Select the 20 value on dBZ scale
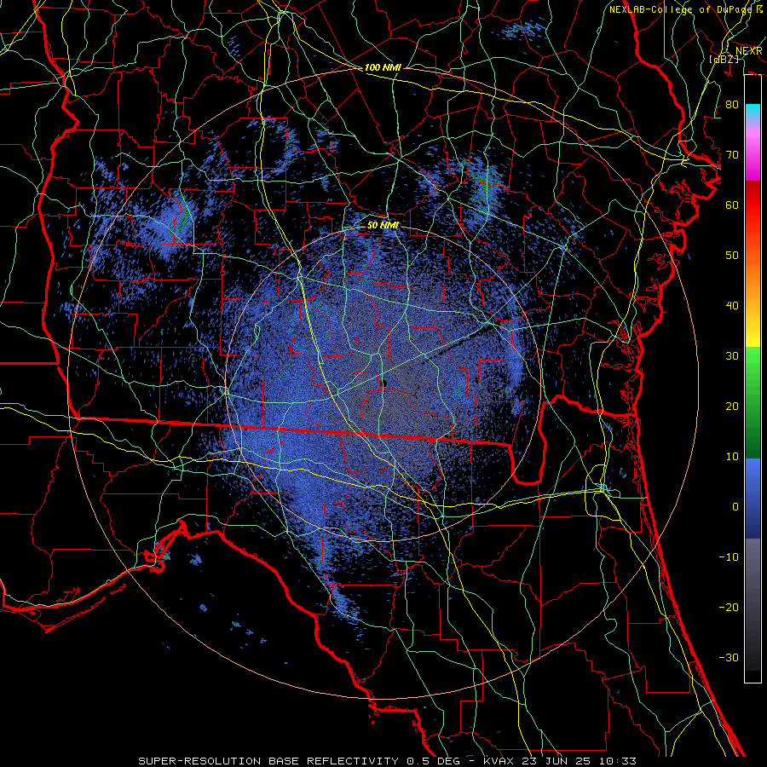The width and height of the screenshot is (767, 767). click(732, 407)
